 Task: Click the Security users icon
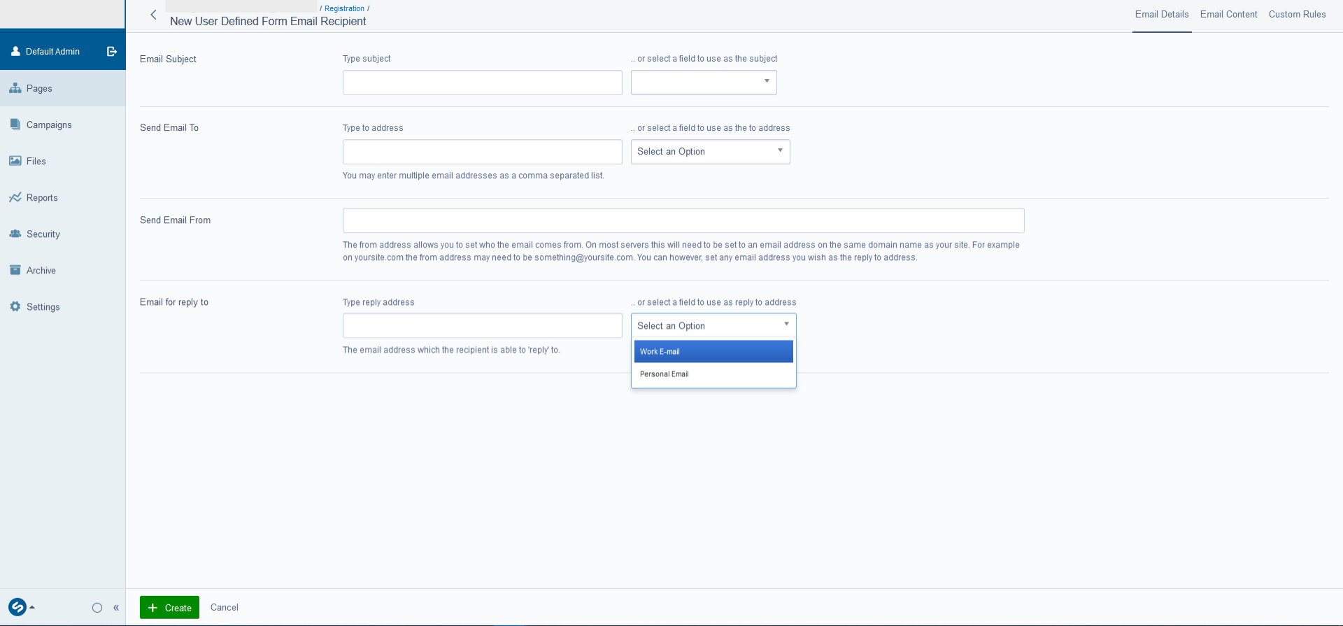point(15,234)
